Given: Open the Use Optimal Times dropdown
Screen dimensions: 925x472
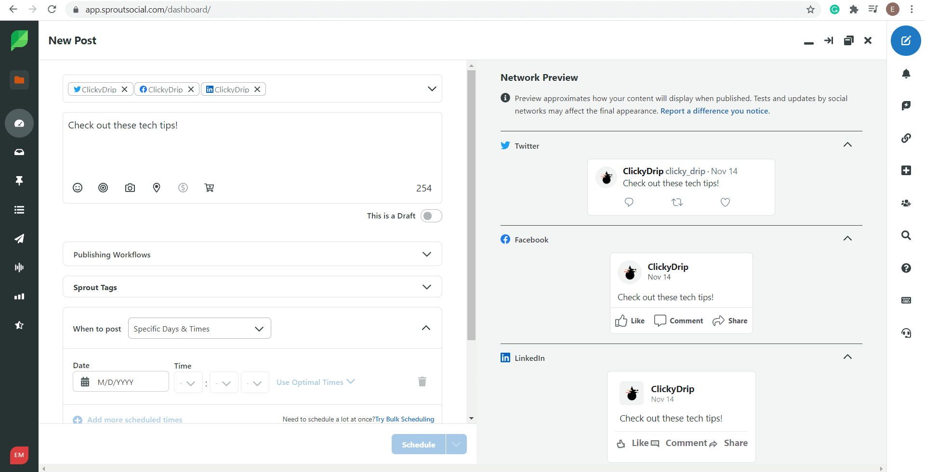Looking at the screenshot, I should 316,382.
